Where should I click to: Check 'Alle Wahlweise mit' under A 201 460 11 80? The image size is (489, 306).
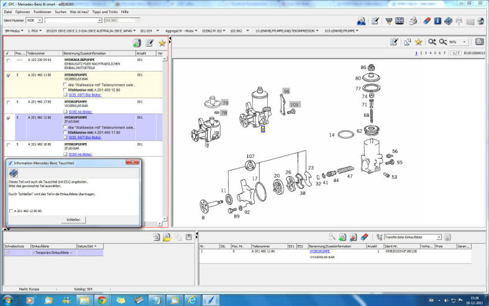65,85
